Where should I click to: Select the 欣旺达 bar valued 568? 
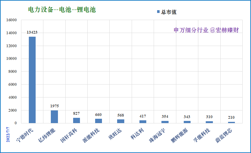(121, 121)
